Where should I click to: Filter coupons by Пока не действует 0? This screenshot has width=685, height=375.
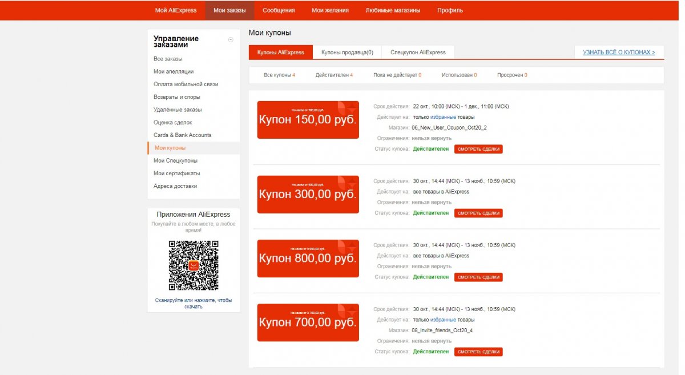click(397, 75)
